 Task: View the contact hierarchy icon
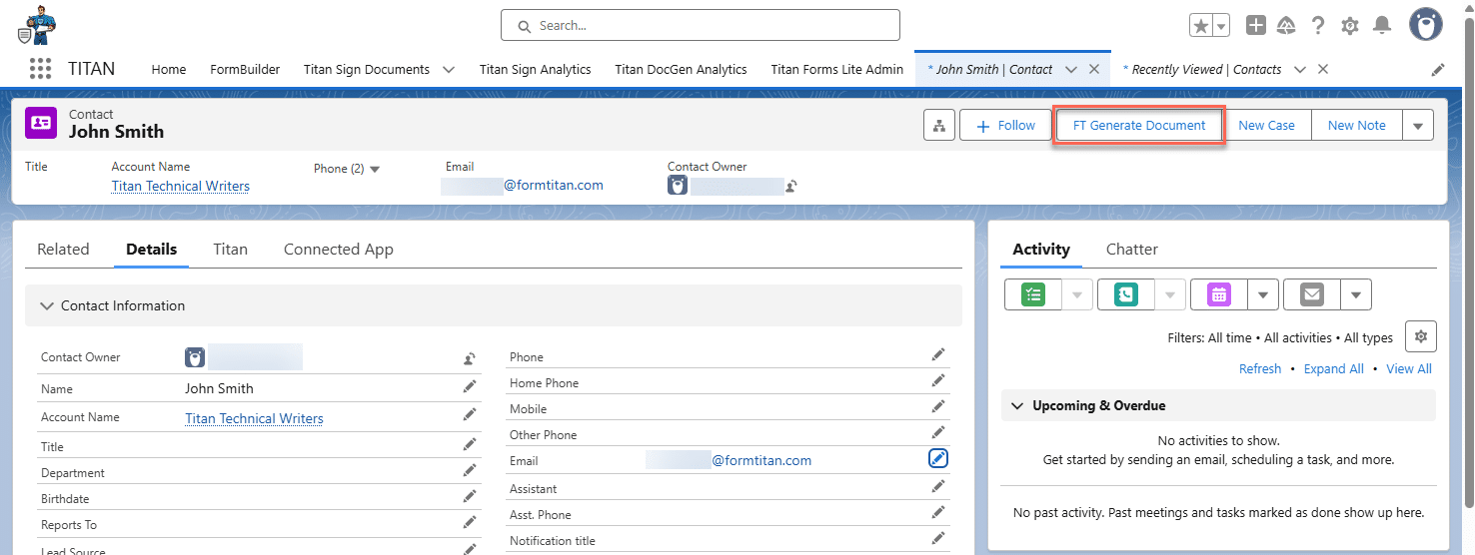pyautogui.click(x=938, y=126)
